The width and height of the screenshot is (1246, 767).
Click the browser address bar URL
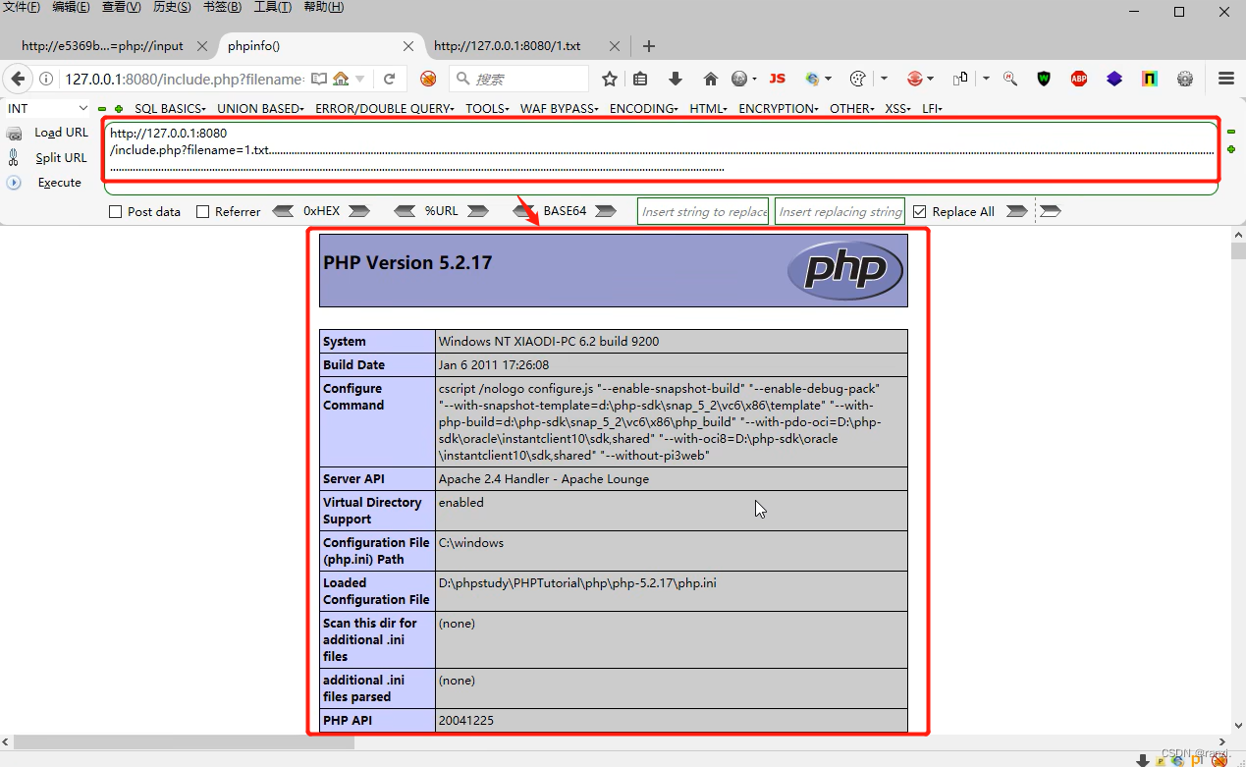click(x=184, y=79)
